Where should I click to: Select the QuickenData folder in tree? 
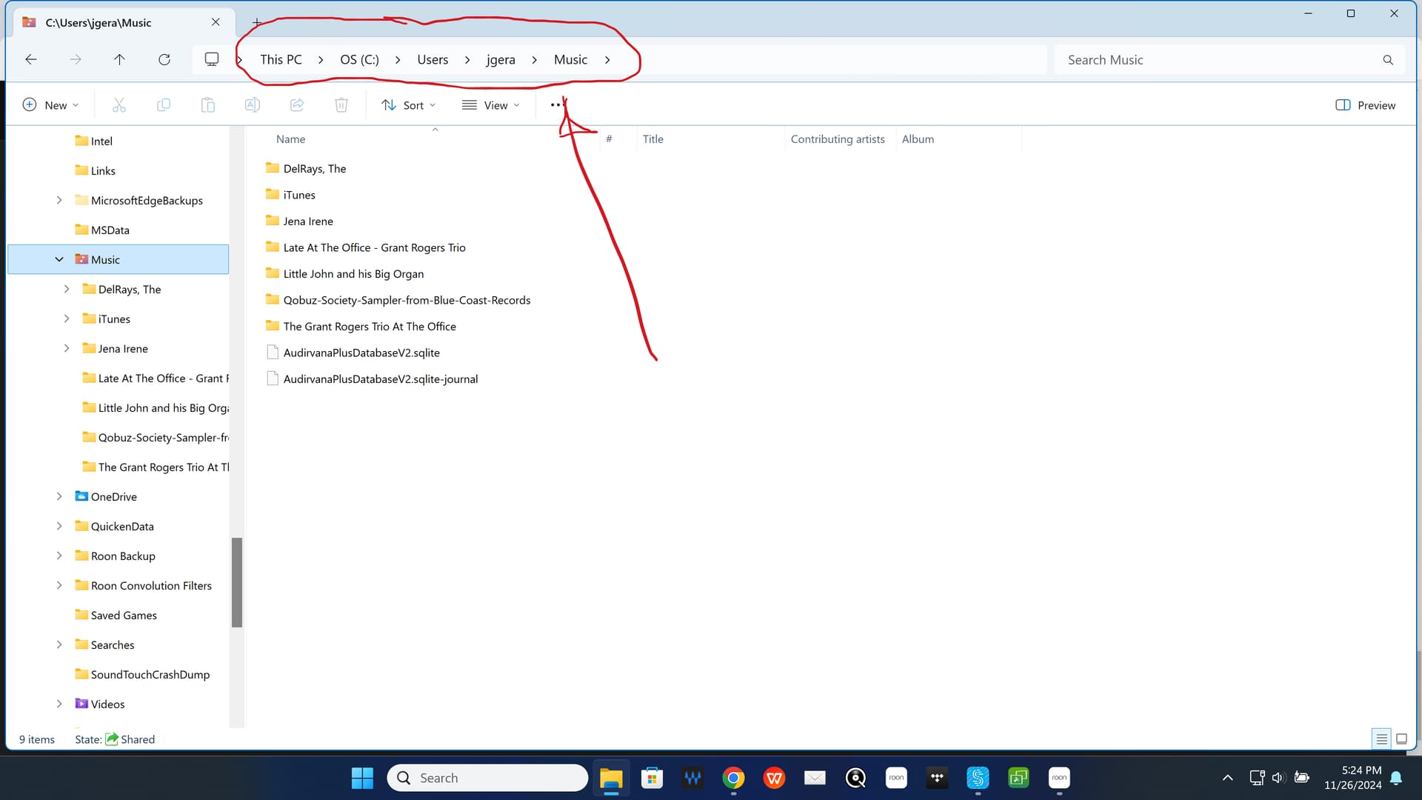tap(122, 526)
